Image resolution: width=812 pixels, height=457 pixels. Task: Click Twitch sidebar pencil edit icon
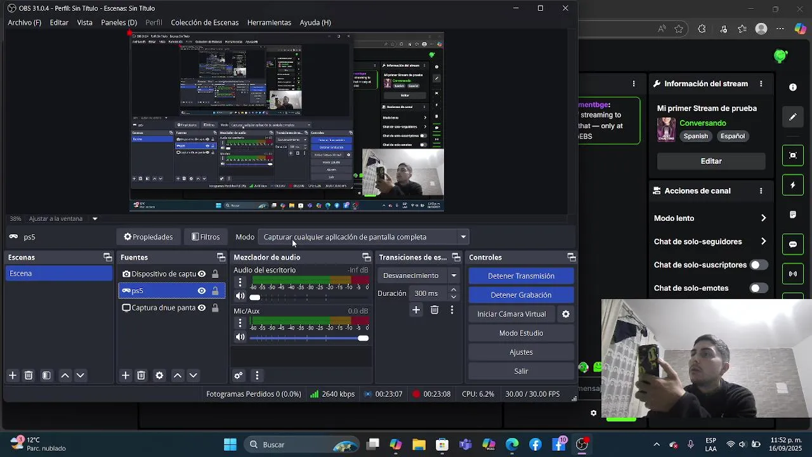(x=793, y=117)
